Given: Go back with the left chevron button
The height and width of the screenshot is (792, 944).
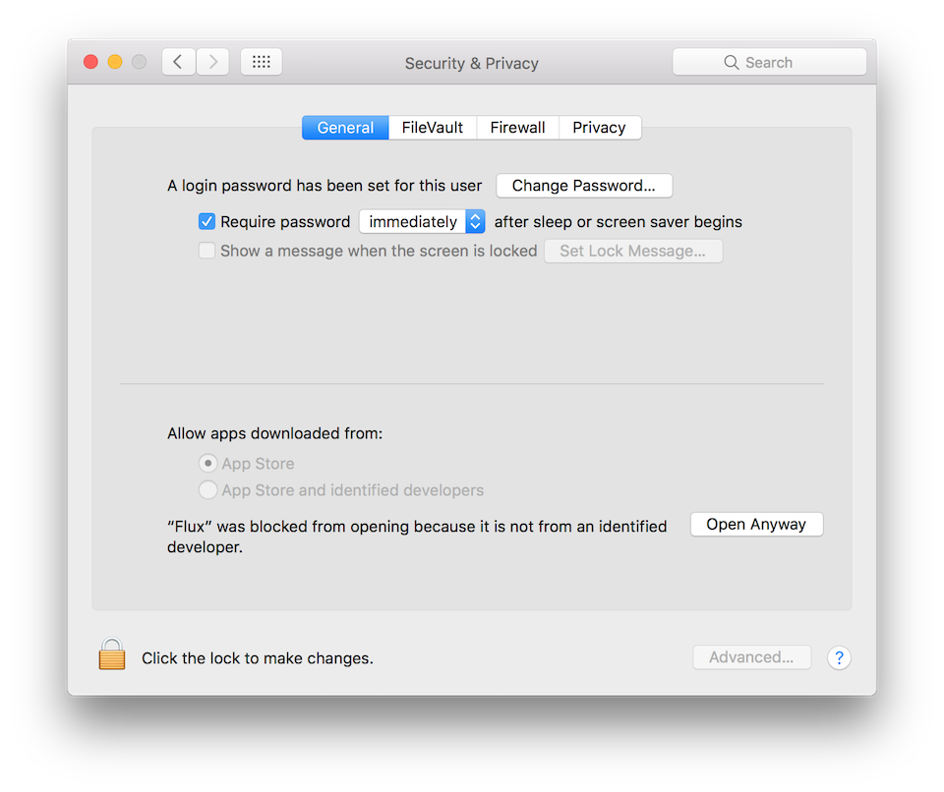Looking at the screenshot, I should [x=178, y=62].
